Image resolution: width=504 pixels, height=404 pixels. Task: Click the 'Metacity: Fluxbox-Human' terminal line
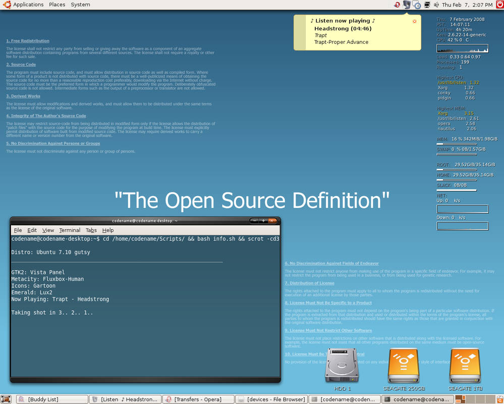point(47,279)
